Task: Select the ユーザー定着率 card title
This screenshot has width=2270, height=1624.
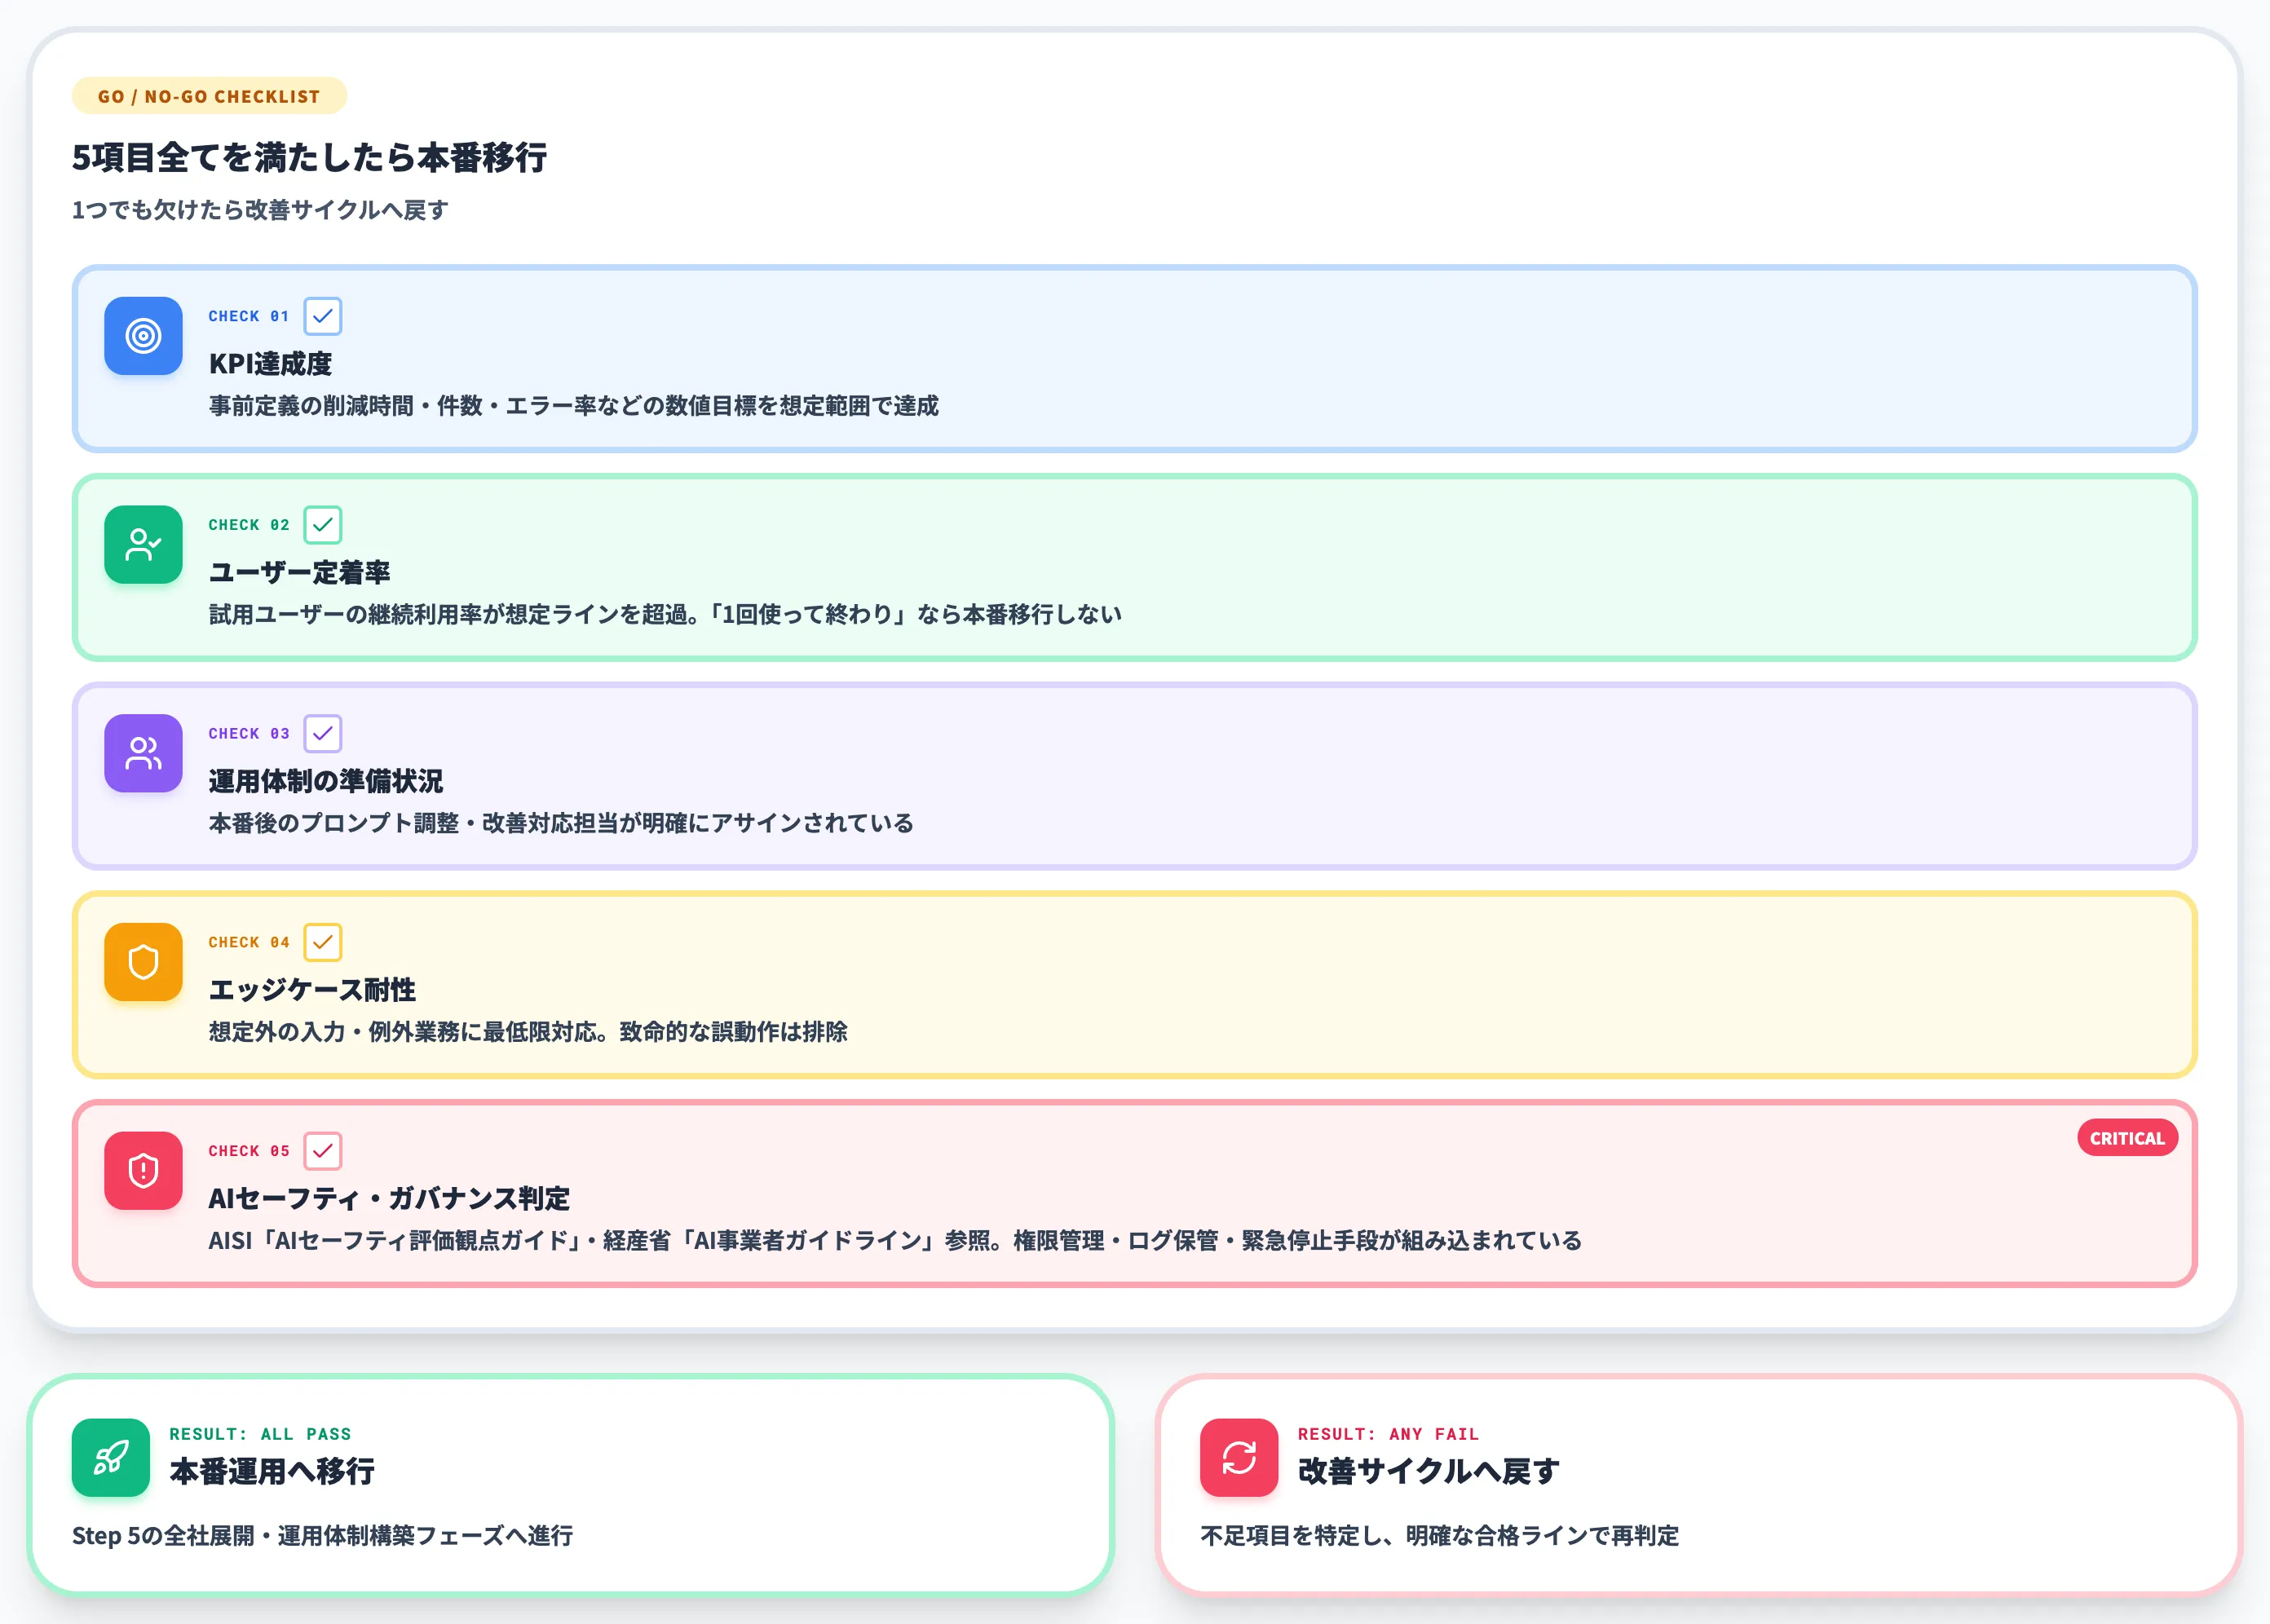Action: tap(299, 573)
